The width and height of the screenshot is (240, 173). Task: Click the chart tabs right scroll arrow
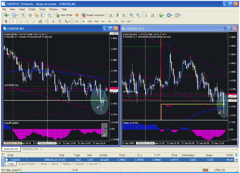[237, 149]
